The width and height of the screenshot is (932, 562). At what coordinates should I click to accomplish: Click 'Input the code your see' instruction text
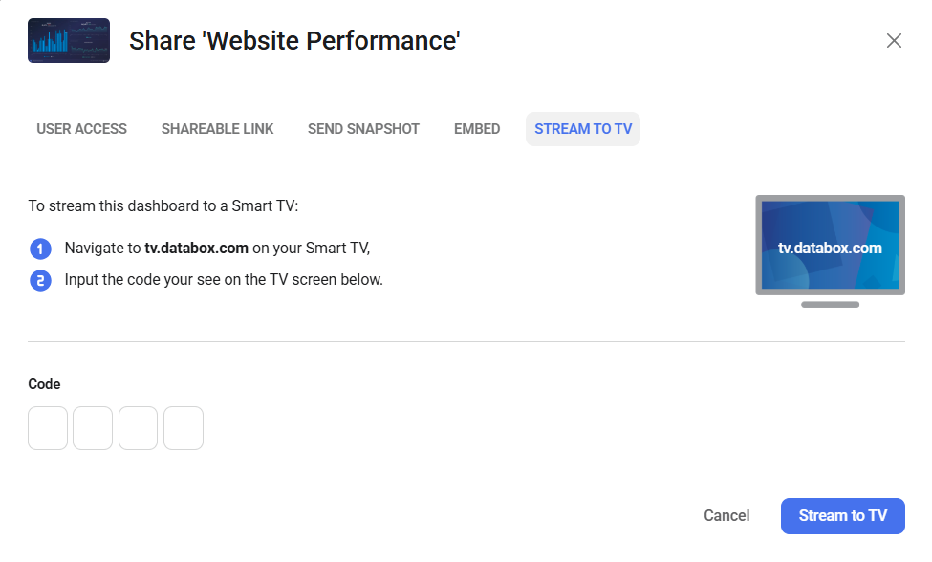pyautogui.click(x=224, y=280)
